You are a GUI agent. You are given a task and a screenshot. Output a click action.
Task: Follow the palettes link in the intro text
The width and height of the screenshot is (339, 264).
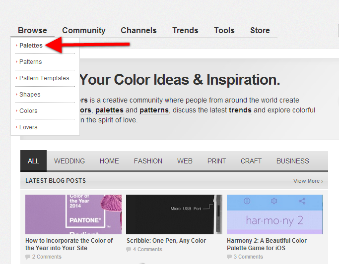[x=109, y=110]
